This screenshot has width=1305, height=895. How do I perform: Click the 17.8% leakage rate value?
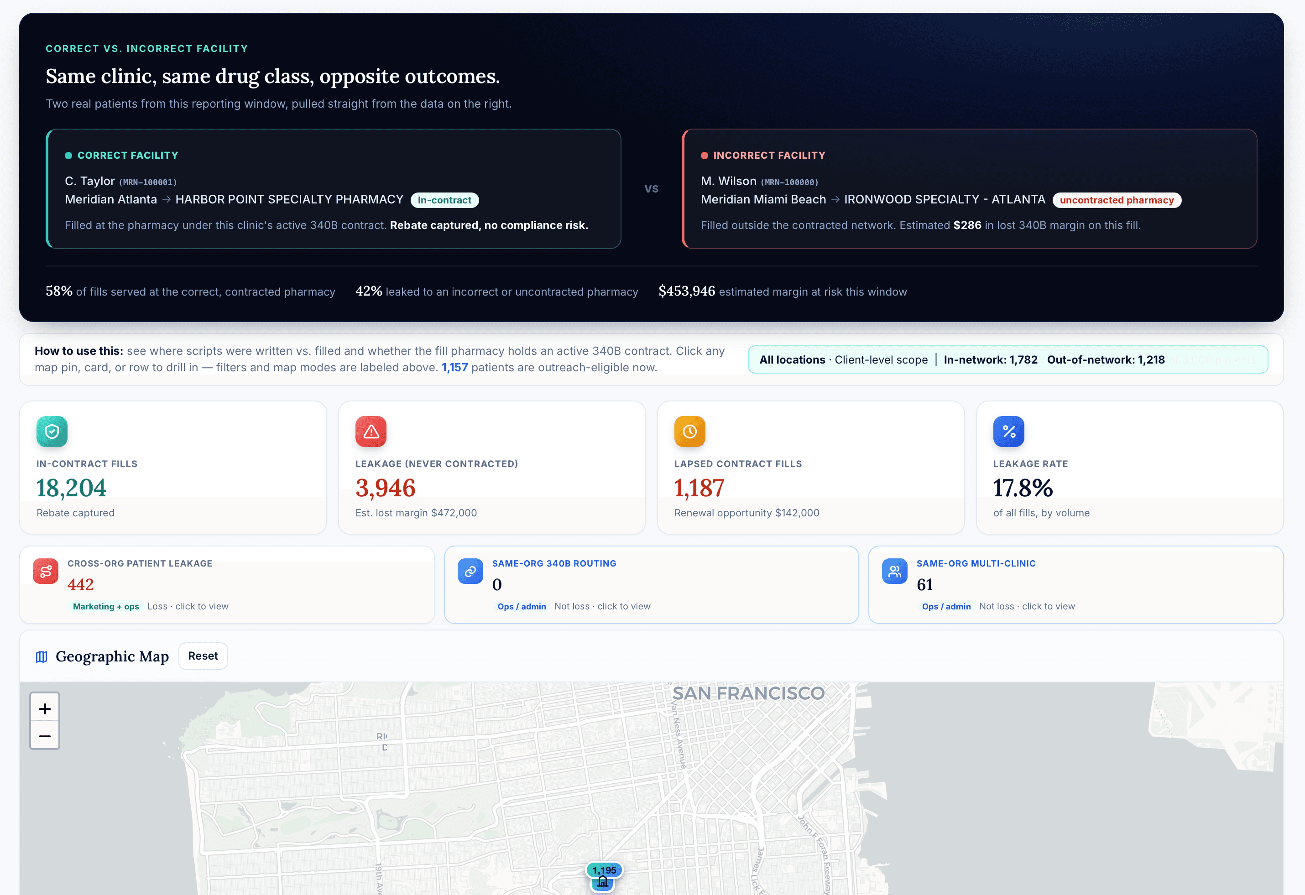coord(1023,488)
